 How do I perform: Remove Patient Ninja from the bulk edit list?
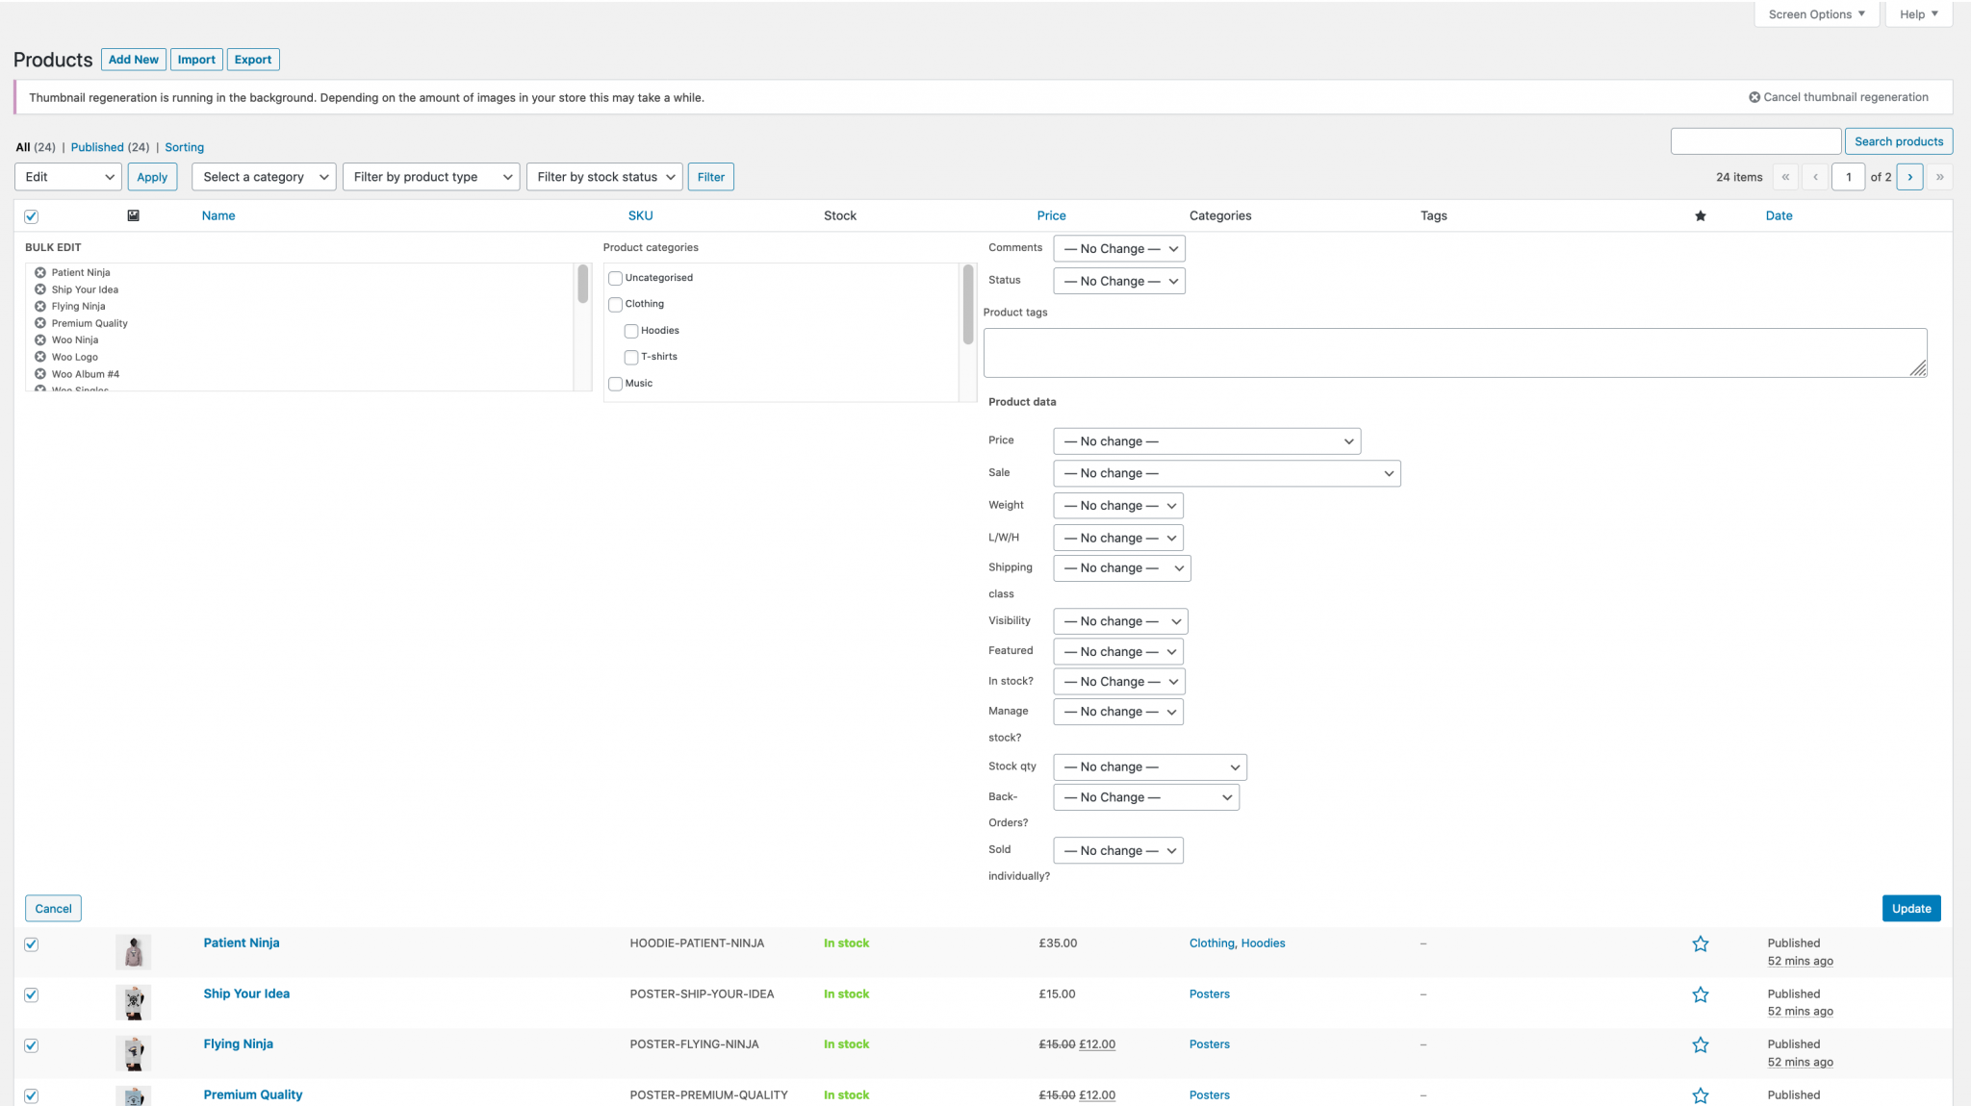tap(40, 272)
